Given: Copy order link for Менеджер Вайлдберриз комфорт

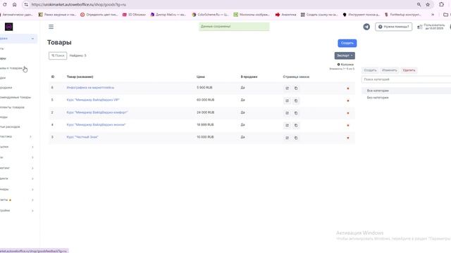Looking at the screenshot, I should coord(296,113).
